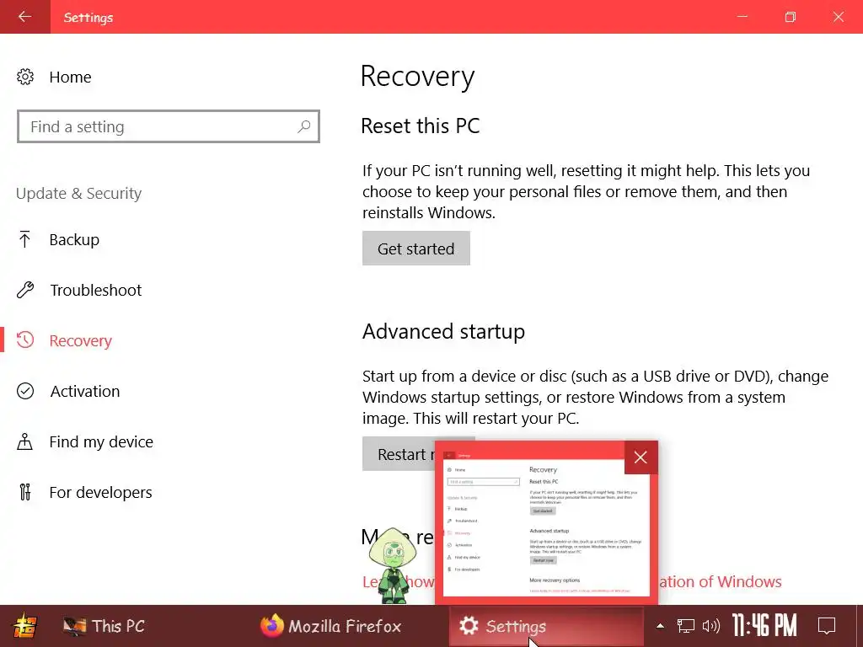Minimize the Settings window
The image size is (863, 647).
pyautogui.click(x=742, y=17)
